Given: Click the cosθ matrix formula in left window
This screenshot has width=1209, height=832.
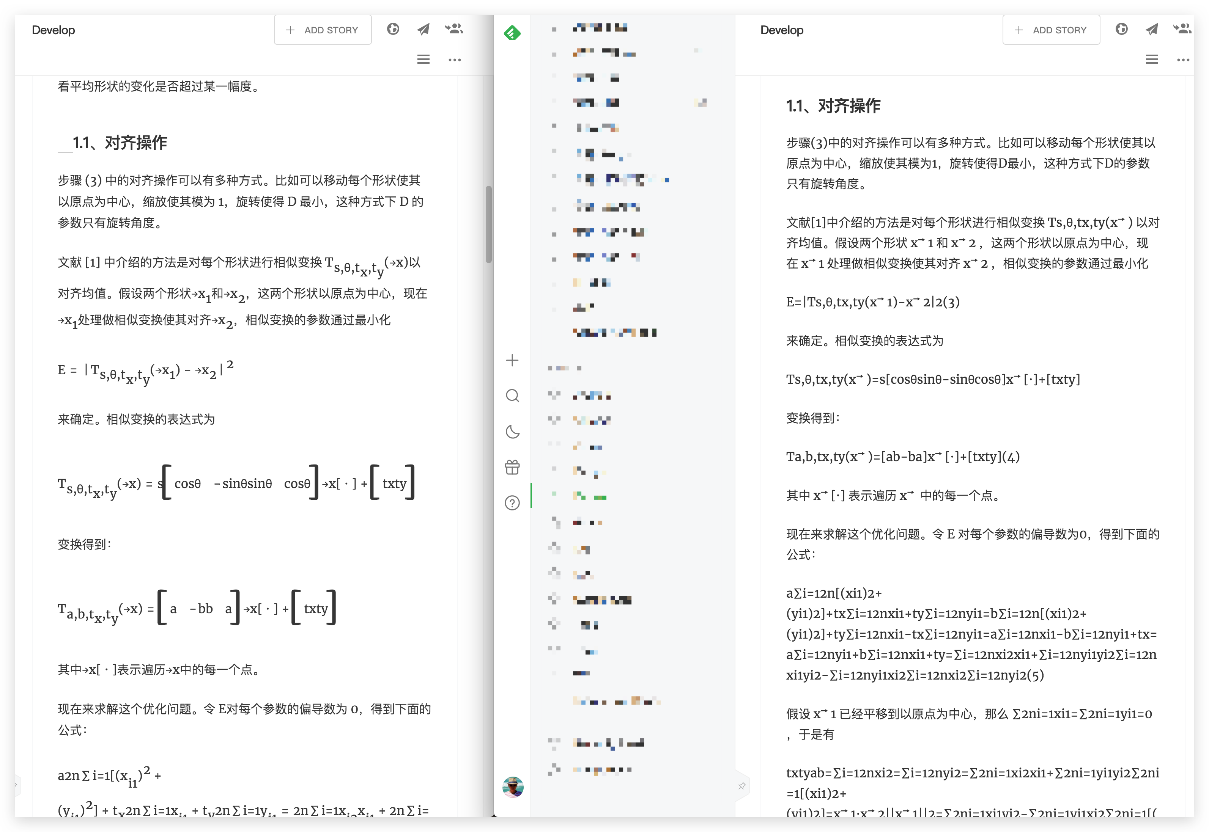Looking at the screenshot, I should coord(236,483).
